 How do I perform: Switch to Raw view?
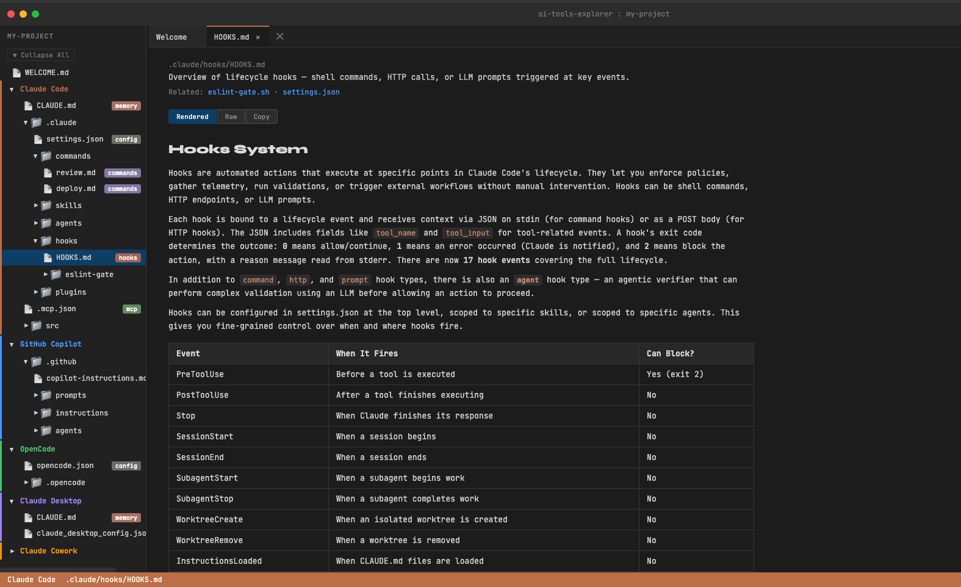tap(231, 117)
